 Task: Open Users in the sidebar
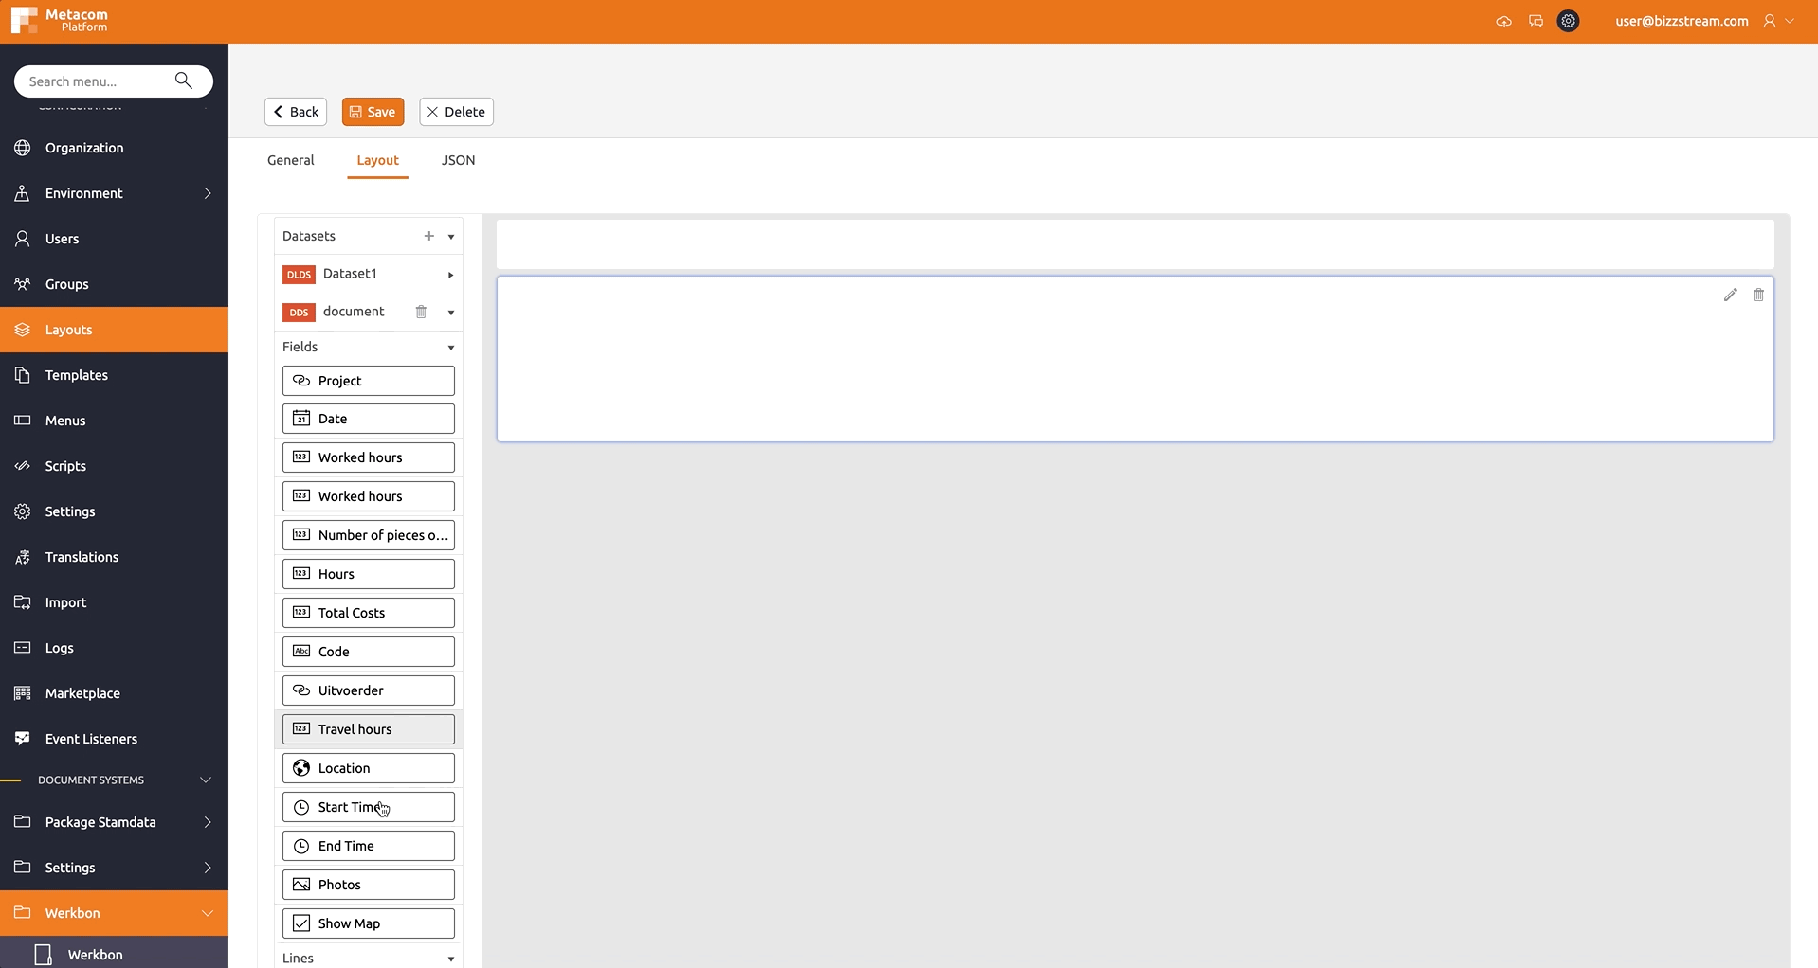(x=114, y=239)
